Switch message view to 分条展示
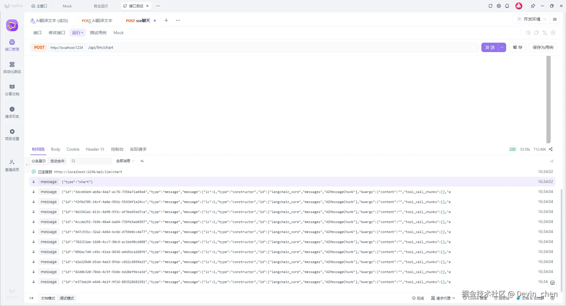Screen dimensions: 566x306 coord(39,161)
